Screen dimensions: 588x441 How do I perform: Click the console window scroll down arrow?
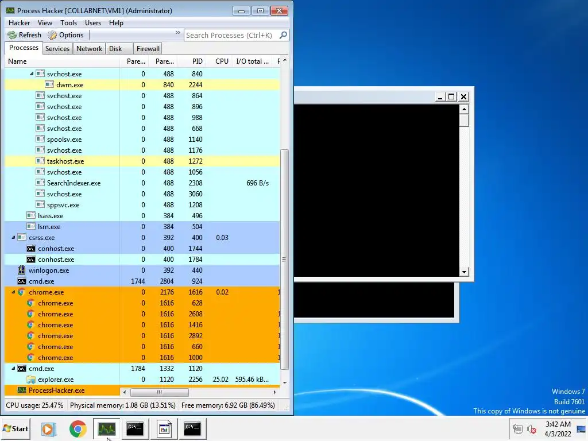[464, 272]
